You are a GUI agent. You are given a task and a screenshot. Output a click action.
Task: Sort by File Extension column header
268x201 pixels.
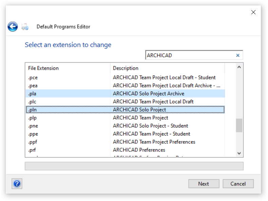[68, 68]
